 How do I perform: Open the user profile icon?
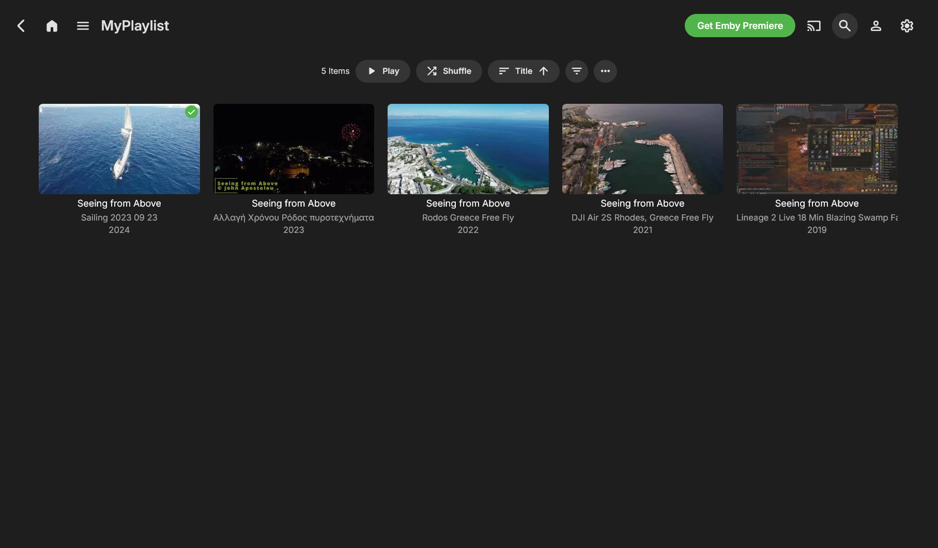click(x=875, y=26)
